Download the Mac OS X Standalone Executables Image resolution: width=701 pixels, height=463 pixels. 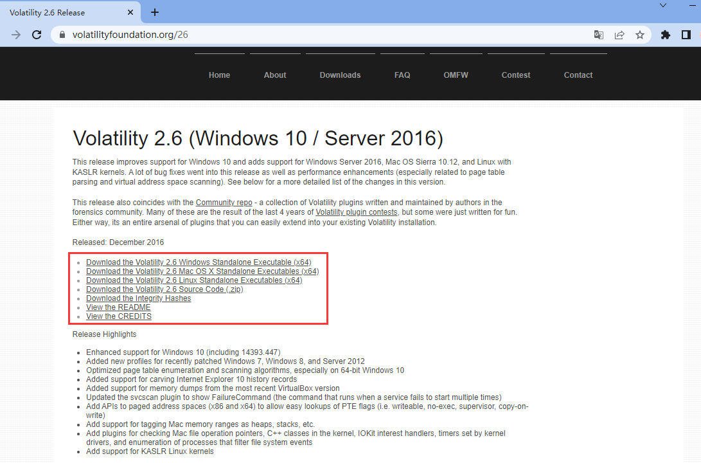(202, 271)
